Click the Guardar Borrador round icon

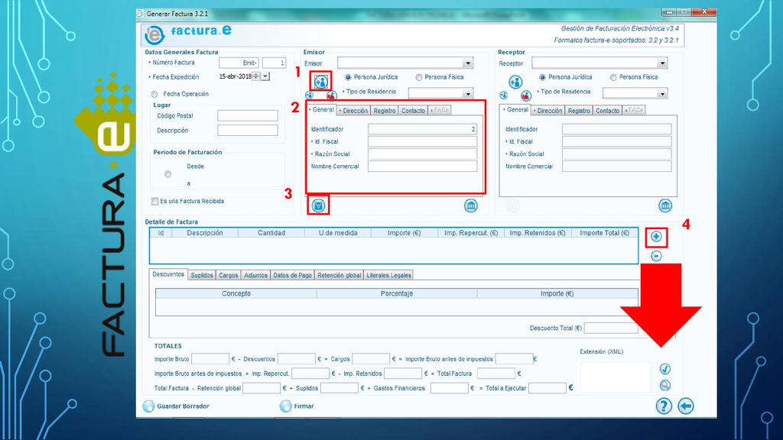[148, 406]
